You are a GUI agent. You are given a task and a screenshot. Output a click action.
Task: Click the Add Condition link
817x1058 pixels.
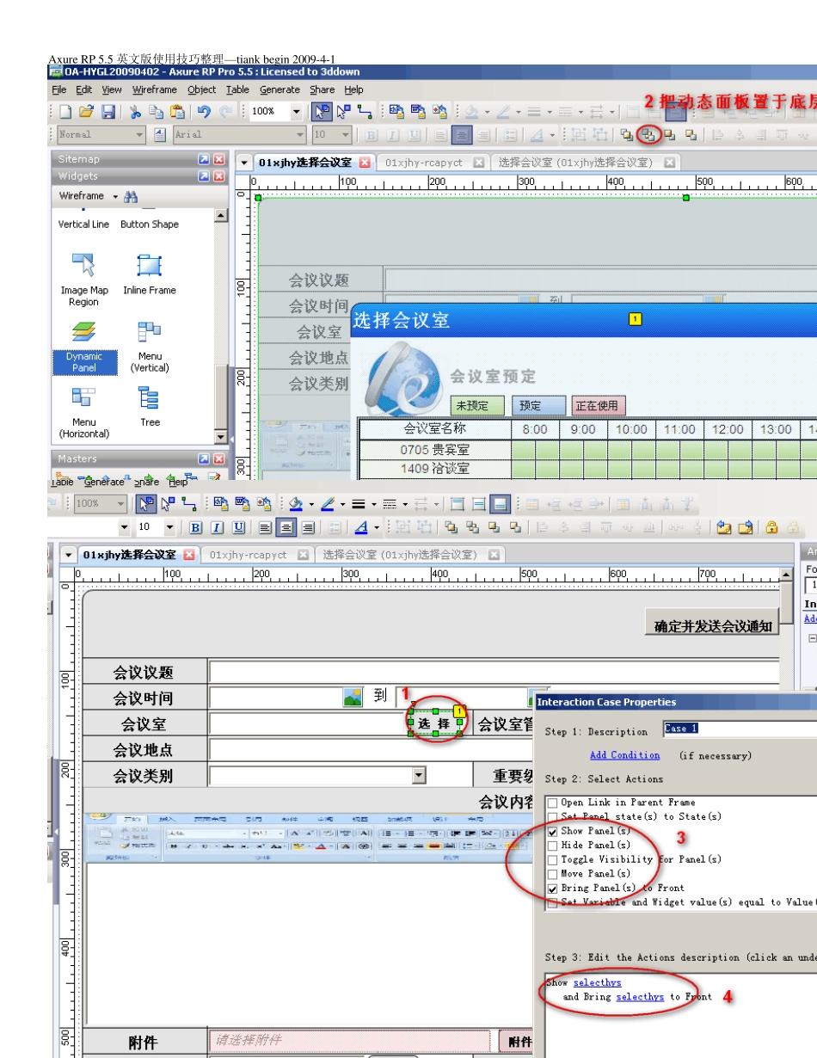pyautogui.click(x=625, y=755)
